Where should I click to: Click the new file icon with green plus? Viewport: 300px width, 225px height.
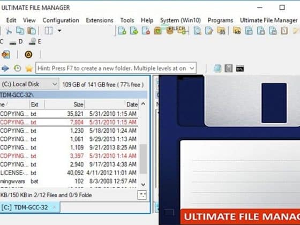click(x=122, y=31)
